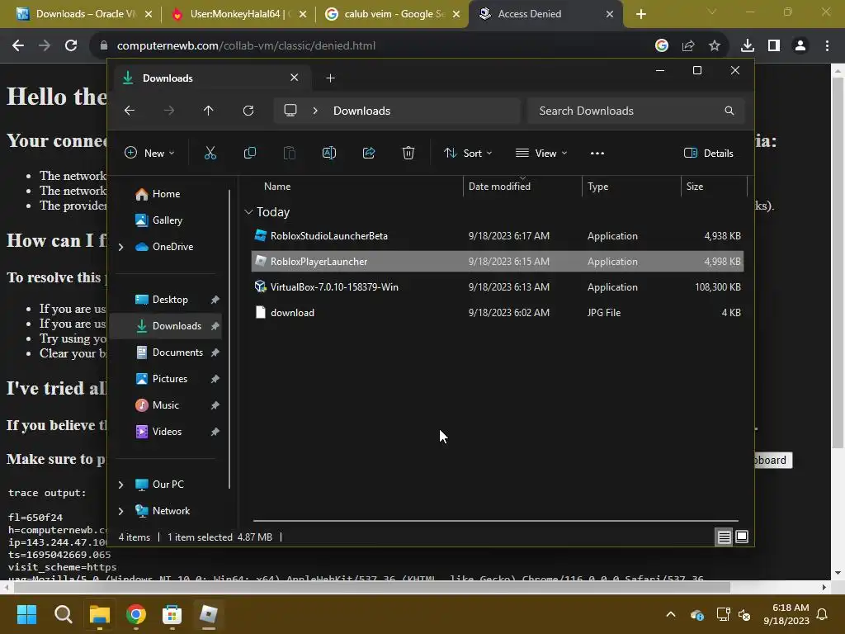
Task: Select the download JPG file
Action: [x=498, y=313]
